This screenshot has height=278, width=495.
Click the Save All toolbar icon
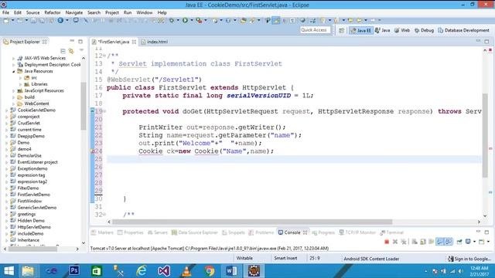coord(42,21)
